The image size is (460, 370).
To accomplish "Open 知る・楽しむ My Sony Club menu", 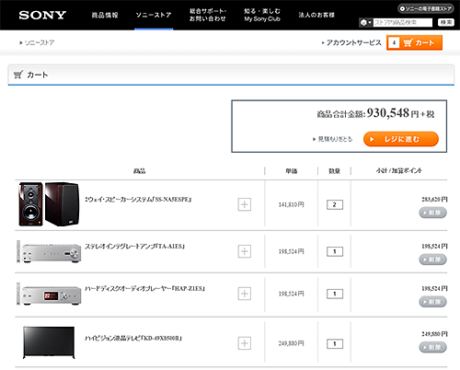I will point(262,15).
